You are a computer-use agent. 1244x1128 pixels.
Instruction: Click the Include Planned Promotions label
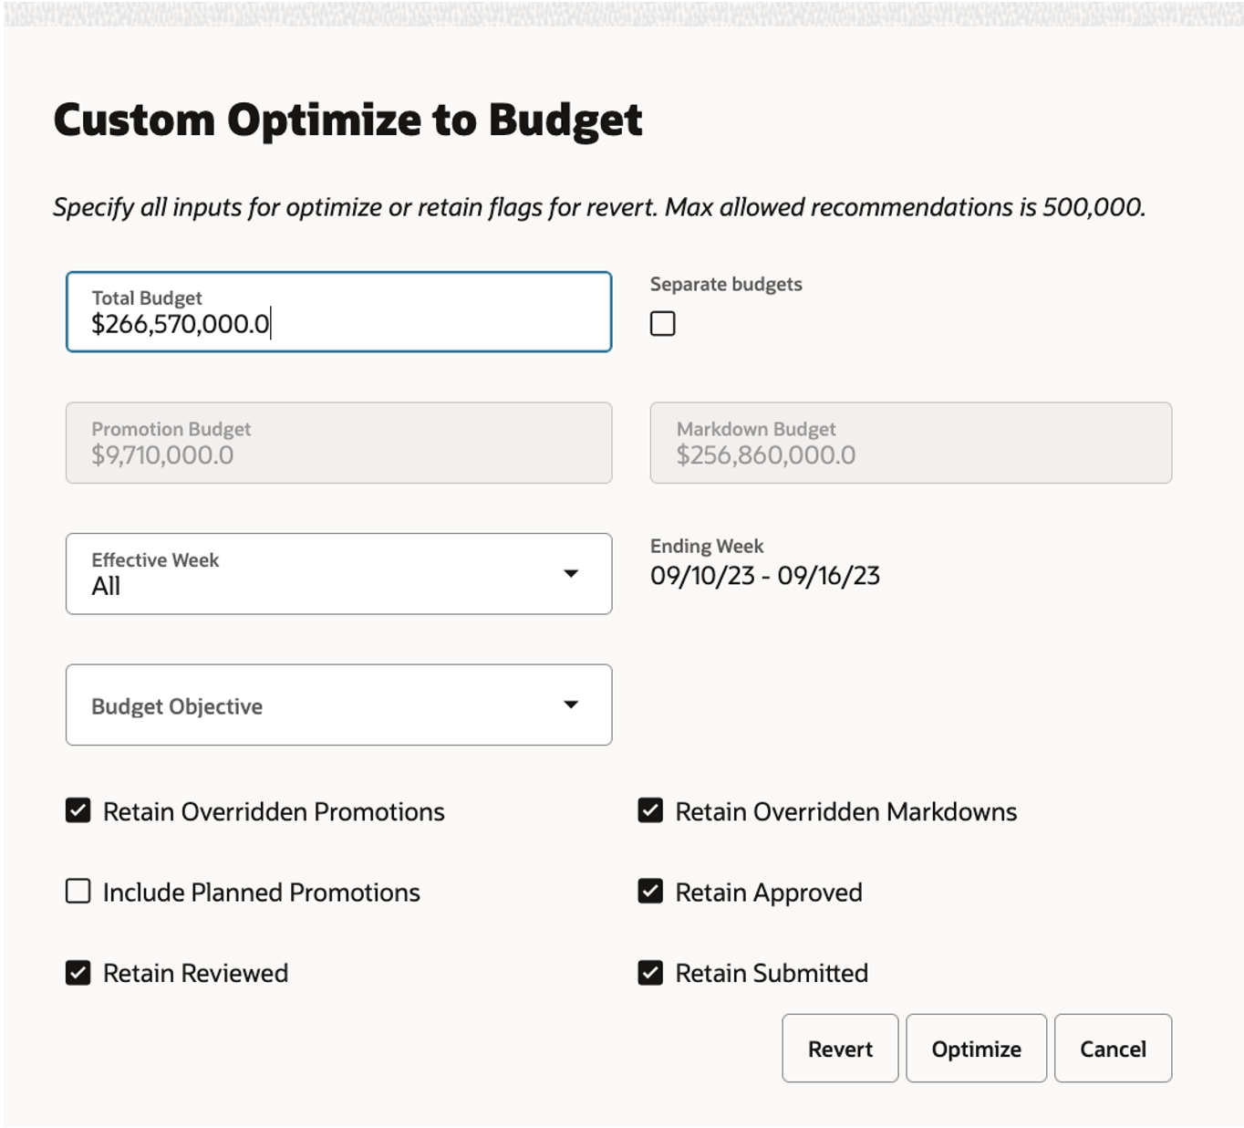(261, 893)
